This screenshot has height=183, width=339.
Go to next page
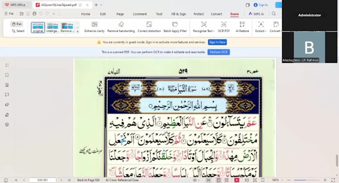tap(61, 180)
